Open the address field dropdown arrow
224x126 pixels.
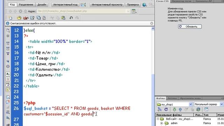point(128,11)
